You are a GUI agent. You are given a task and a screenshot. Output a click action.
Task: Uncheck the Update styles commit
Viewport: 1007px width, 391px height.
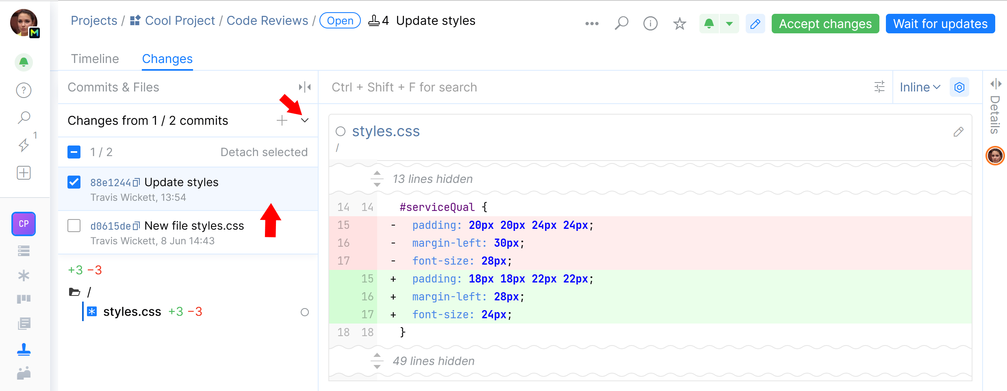pyautogui.click(x=74, y=182)
